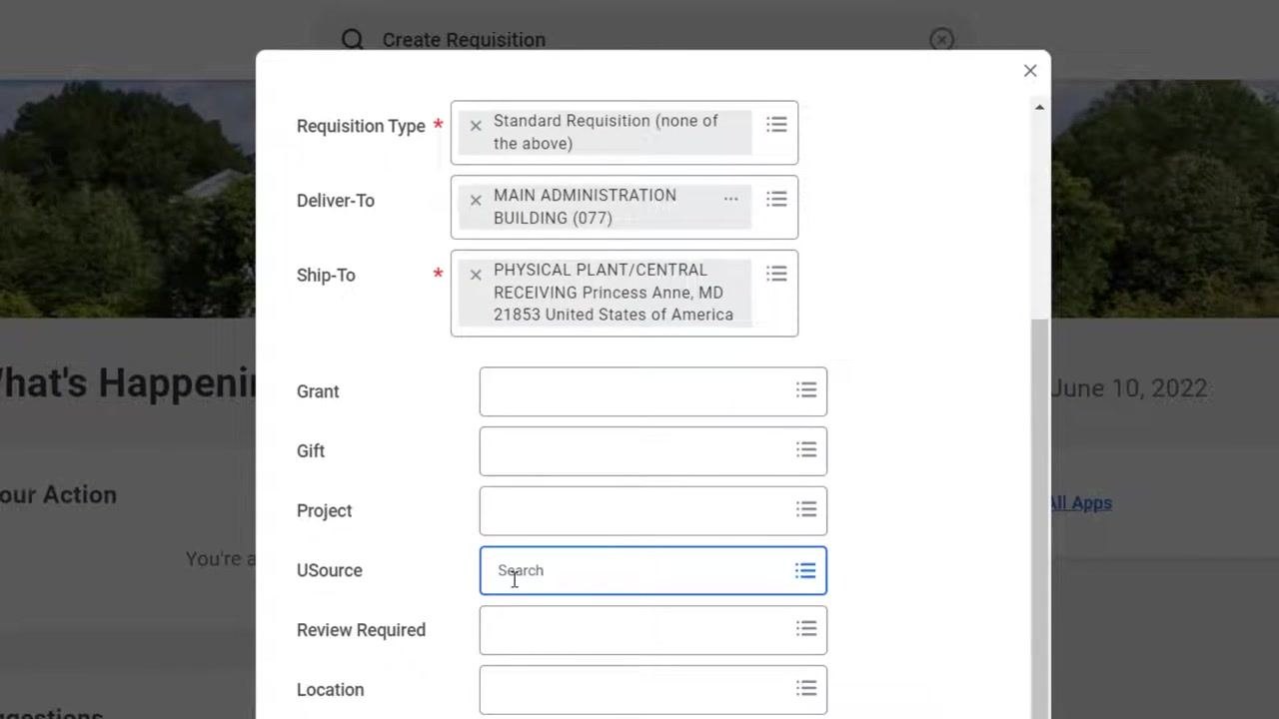This screenshot has width=1279, height=719.
Task: Click the USource label
Action: pos(330,570)
